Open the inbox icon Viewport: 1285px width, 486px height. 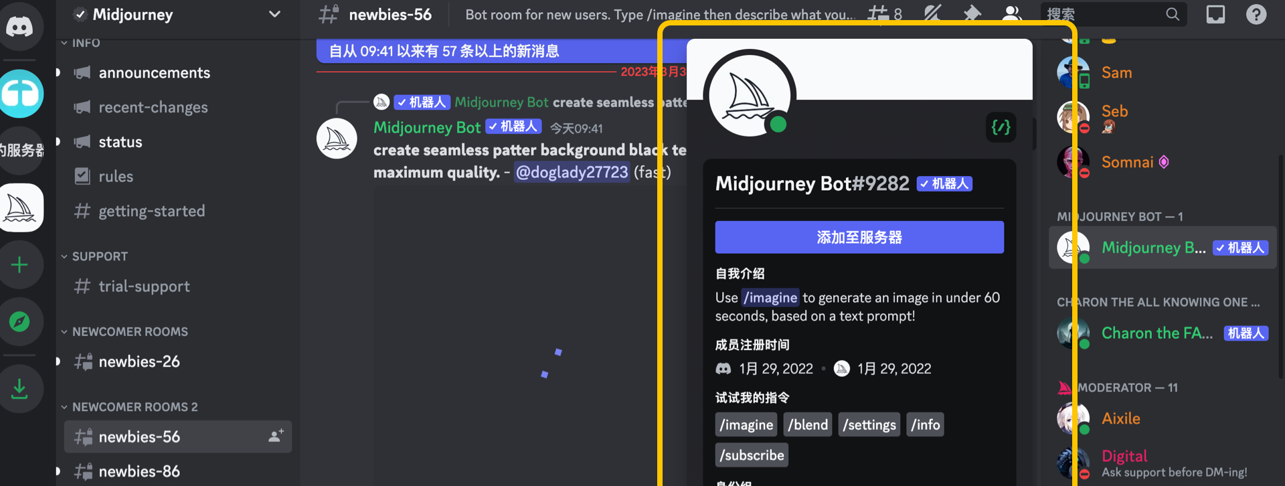click(1215, 14)
